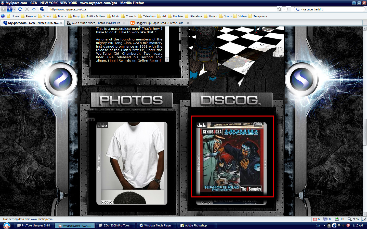Viewport: 367px width, 229px height.
Task: Reload the current page
Action: click(20, 9)
